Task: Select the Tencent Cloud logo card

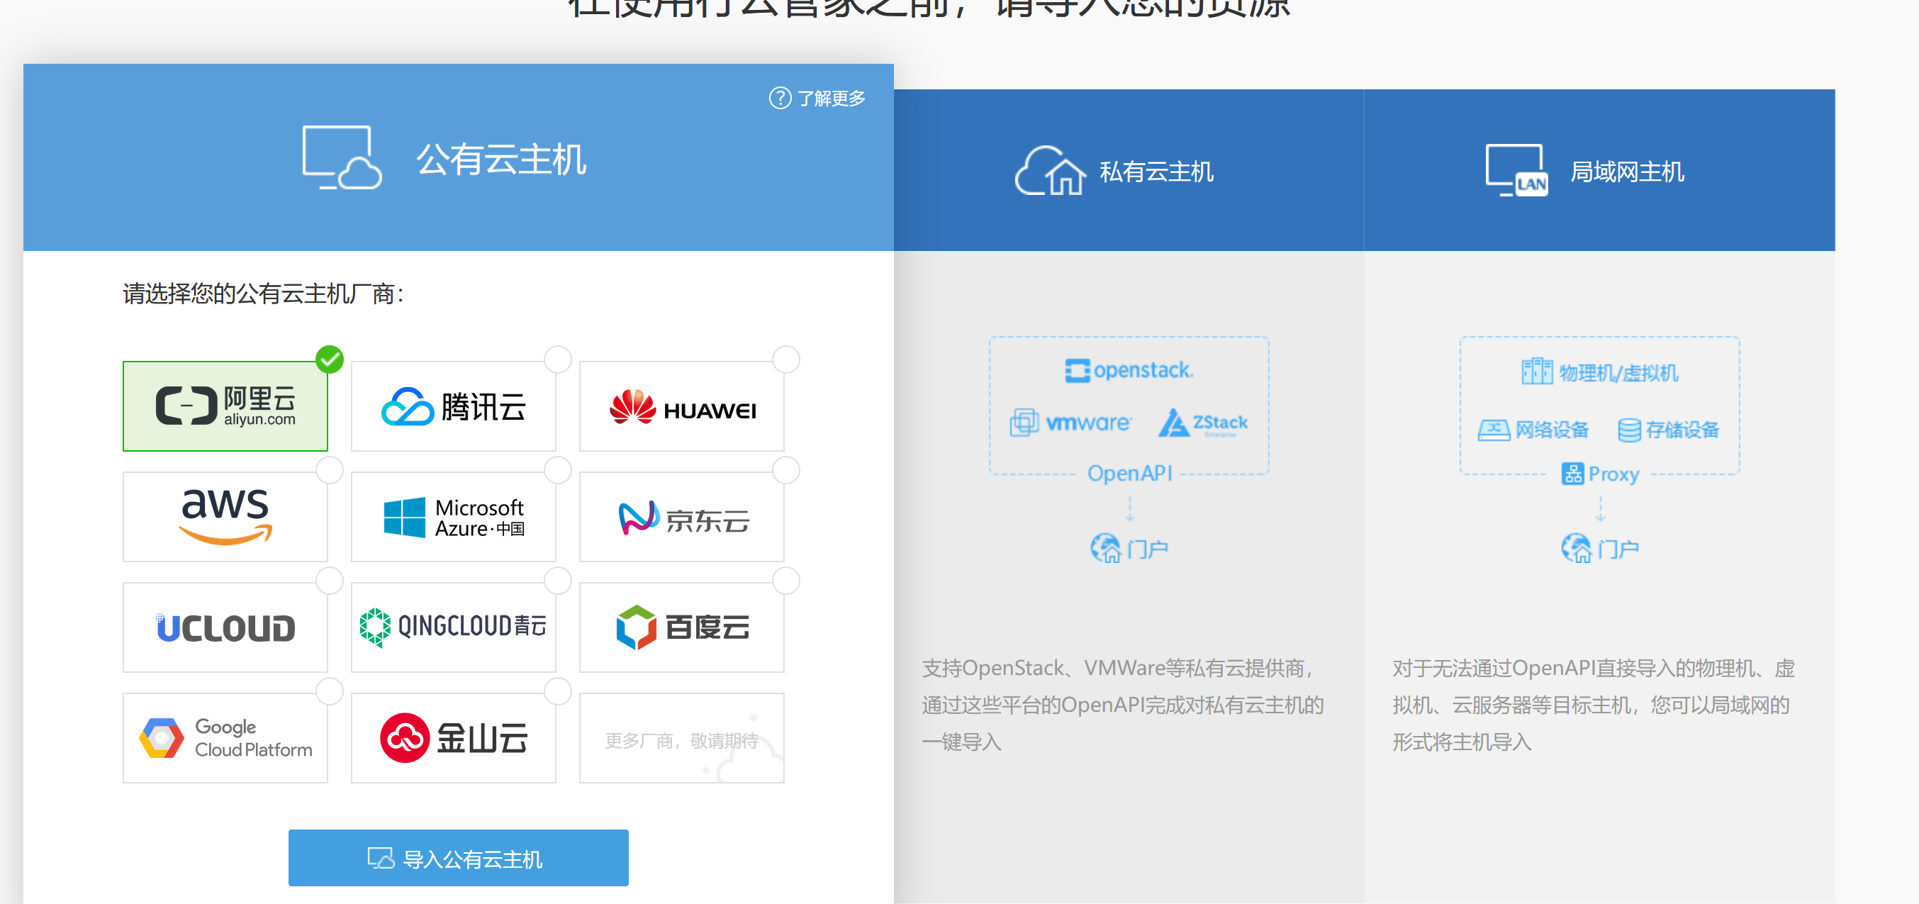Action: [453, 406]
